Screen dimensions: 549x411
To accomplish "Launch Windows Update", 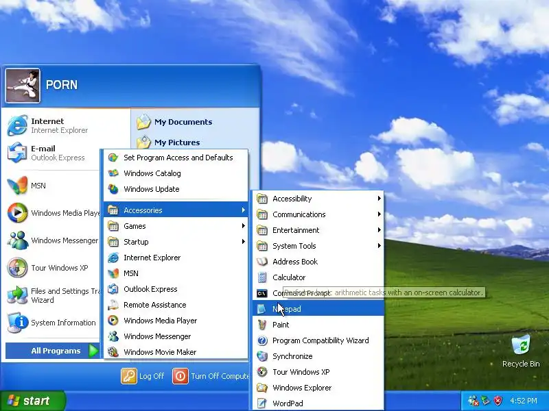I will [x=176, y=189].
